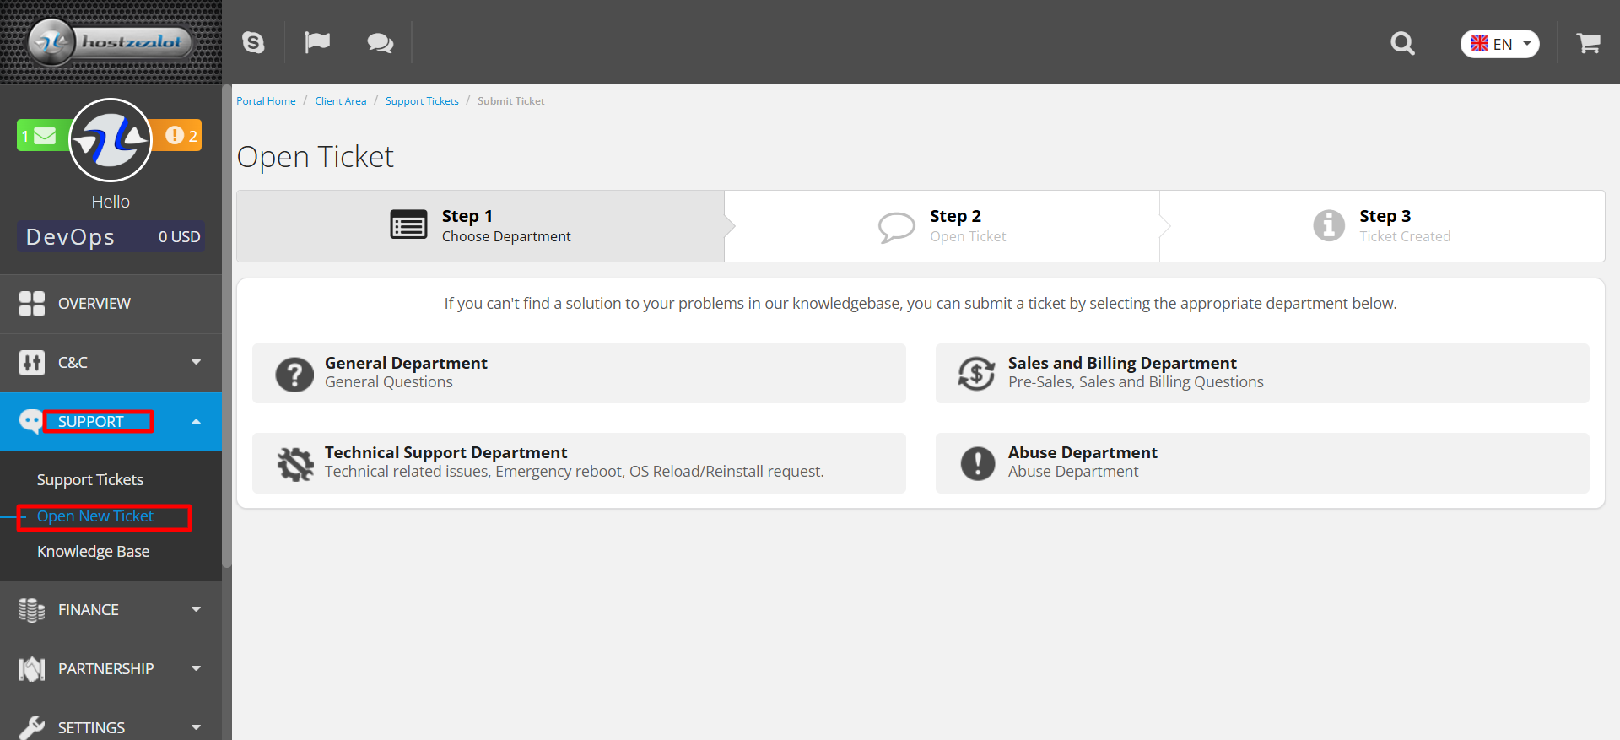Click the Step 2 speech bubble icon
1620x740 pixels.
pos(896,227)
